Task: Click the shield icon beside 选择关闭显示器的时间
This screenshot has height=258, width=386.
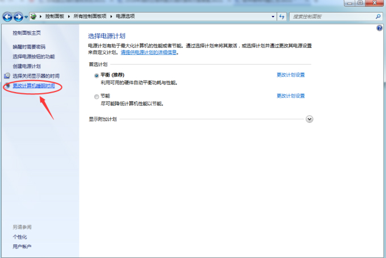Action: tap(7, 76)
